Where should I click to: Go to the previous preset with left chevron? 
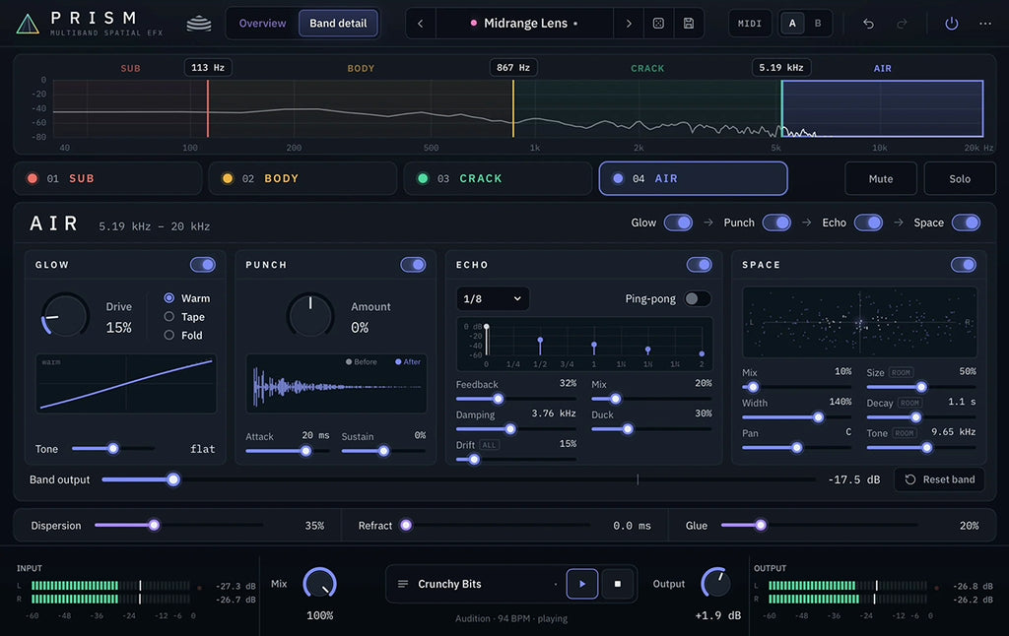[x=420, y=24]
